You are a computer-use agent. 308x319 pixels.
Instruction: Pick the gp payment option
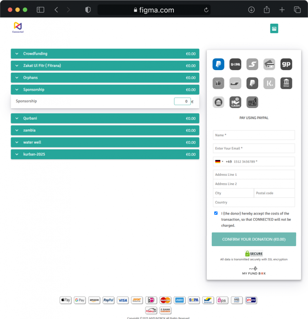286,64
